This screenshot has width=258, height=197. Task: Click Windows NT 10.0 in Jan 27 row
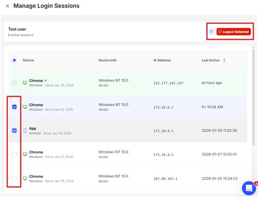(113, 152)
